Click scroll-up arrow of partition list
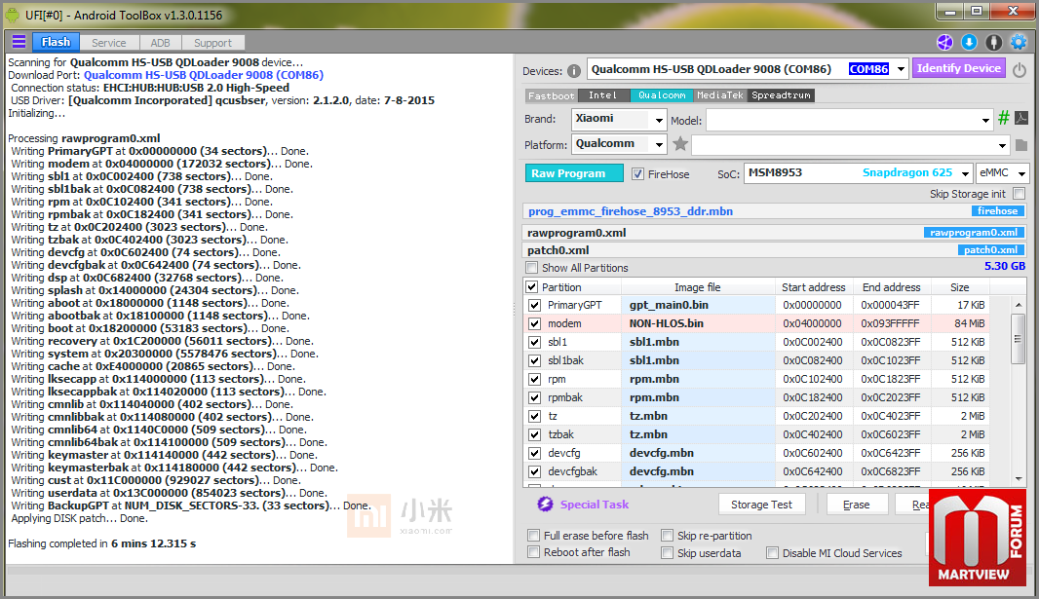The image size is (1039, 599). click(x=1019, y=305)
